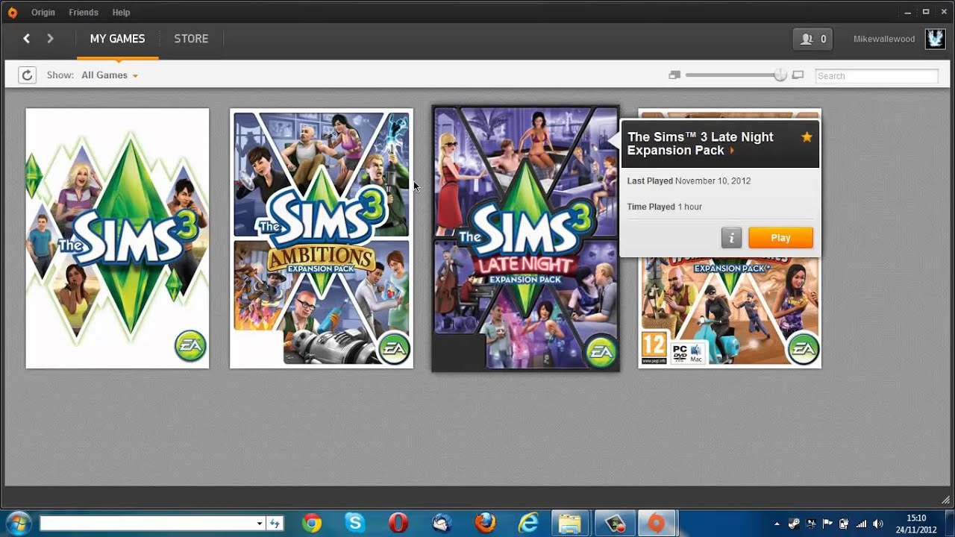The image size is (955, 537).
Task: Toggle the favorite star for Late Night
Action: coord(807,137)
